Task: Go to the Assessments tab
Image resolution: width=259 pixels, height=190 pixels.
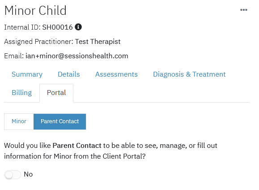Action: [x=116, y=74]
